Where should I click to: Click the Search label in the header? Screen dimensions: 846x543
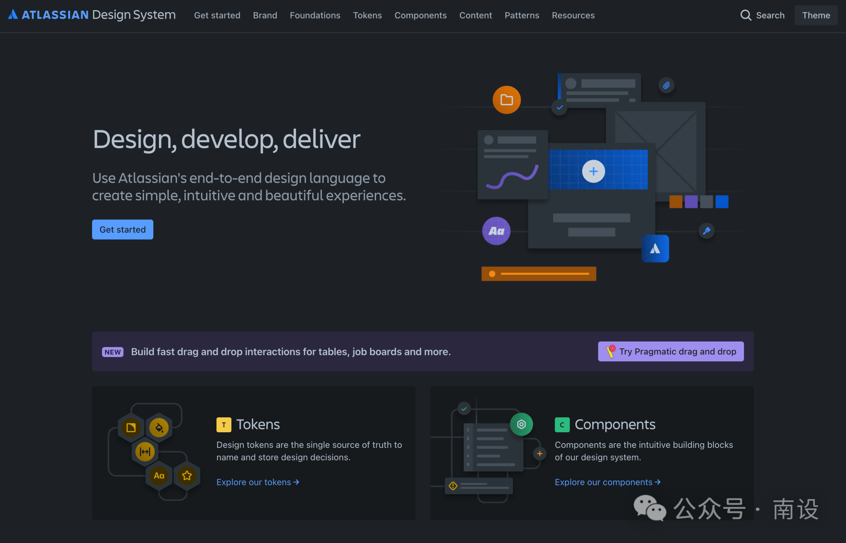point(770,15)
